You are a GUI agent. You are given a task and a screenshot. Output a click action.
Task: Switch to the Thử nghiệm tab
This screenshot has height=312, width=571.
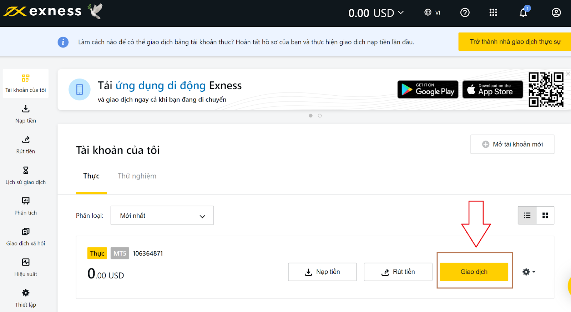coord(137,176)
